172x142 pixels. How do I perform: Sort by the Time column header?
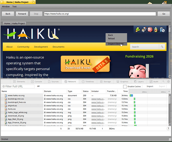click(x=123, y=91)
